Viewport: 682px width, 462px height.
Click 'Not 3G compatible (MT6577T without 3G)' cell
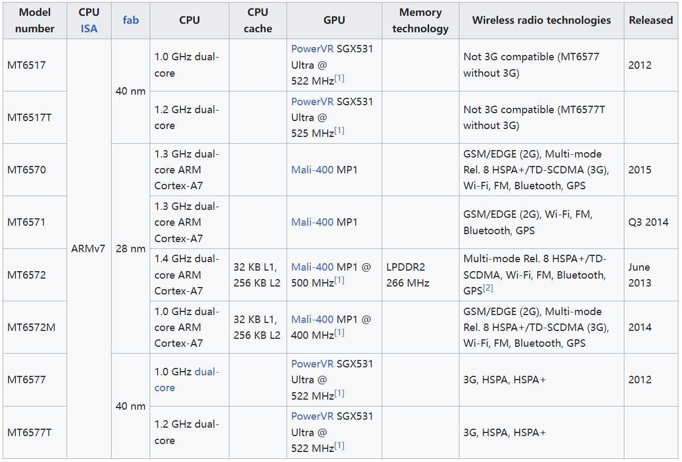(x=541, y=117)
